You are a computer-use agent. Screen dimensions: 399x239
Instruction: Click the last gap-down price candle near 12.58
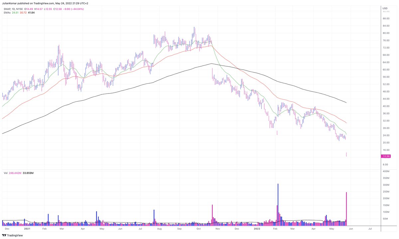pyautogui.click(x=346, y=154)
